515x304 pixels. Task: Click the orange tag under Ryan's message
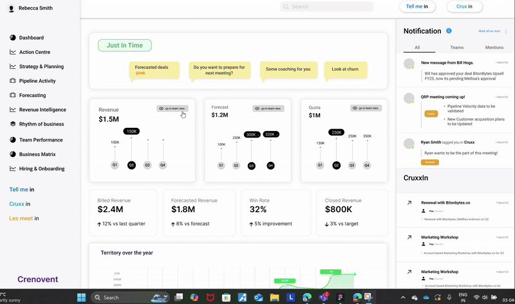coord(430,163)
